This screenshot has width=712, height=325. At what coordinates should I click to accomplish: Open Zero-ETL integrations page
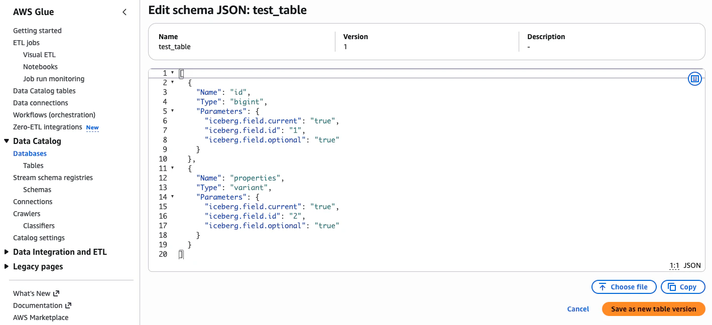point(47,127)
